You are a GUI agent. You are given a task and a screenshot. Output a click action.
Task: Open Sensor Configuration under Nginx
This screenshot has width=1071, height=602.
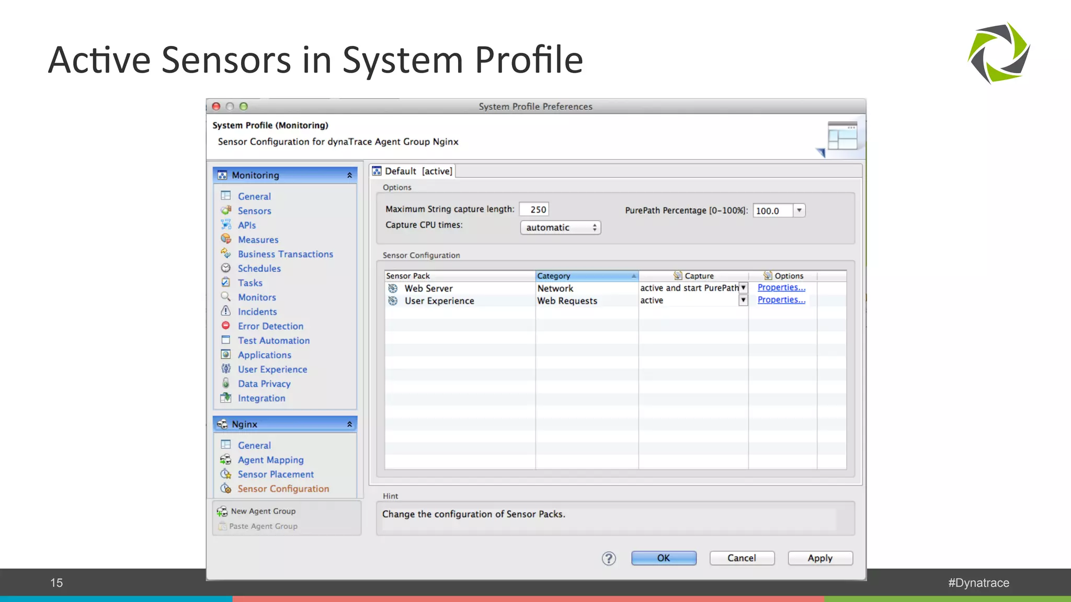(283, 489)
